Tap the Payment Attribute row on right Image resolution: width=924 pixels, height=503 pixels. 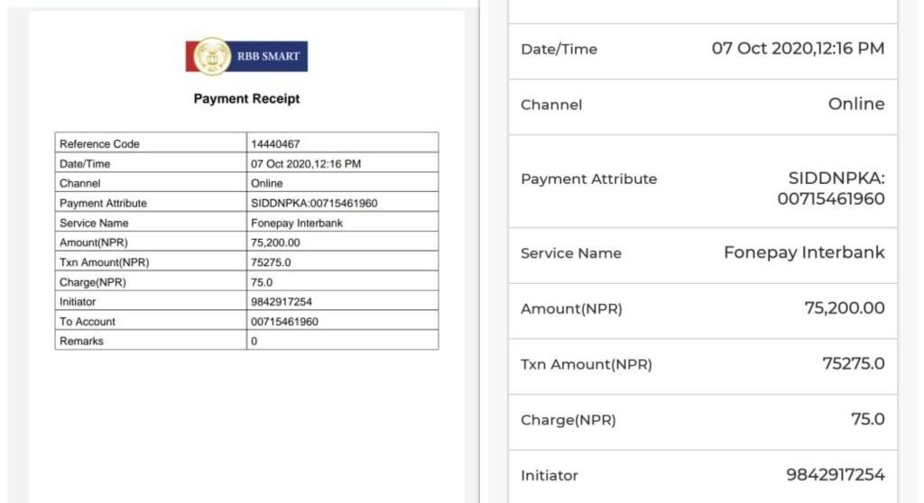tap(702, 181)
